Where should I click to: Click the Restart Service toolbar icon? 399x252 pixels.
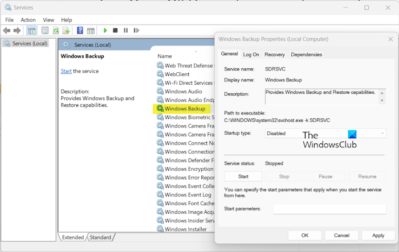pyautogui.click(x=136, y=31)
